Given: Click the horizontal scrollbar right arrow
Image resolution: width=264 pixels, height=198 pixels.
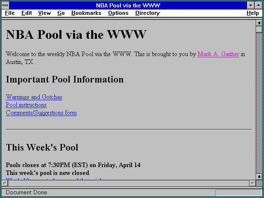Looking at the screenshot, I should pos(252,183).
